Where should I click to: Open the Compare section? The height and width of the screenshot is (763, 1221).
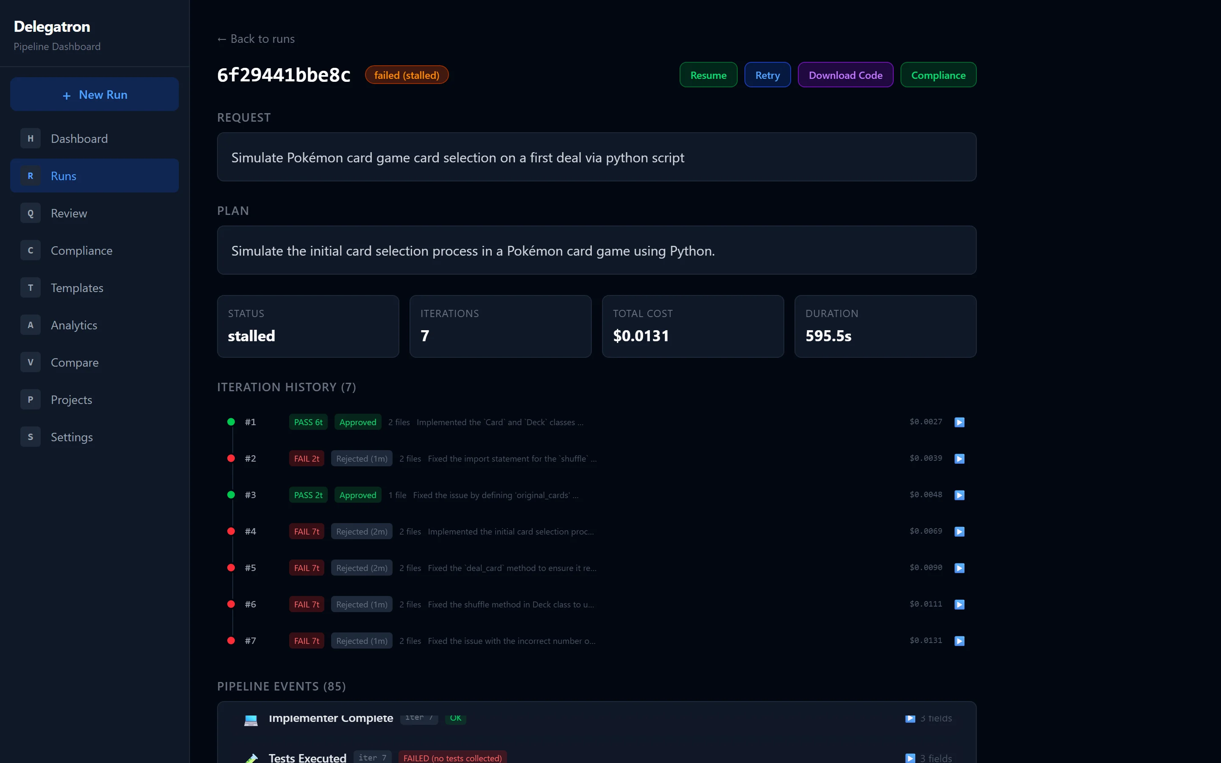(95, 362)
